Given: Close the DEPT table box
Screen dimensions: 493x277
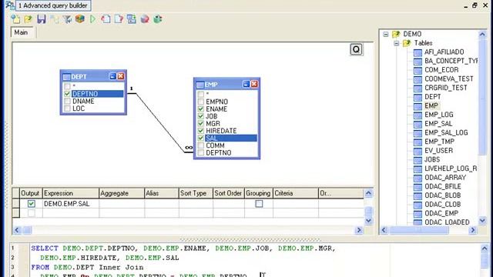Looking at the screenshot, I should click(121, 76).
